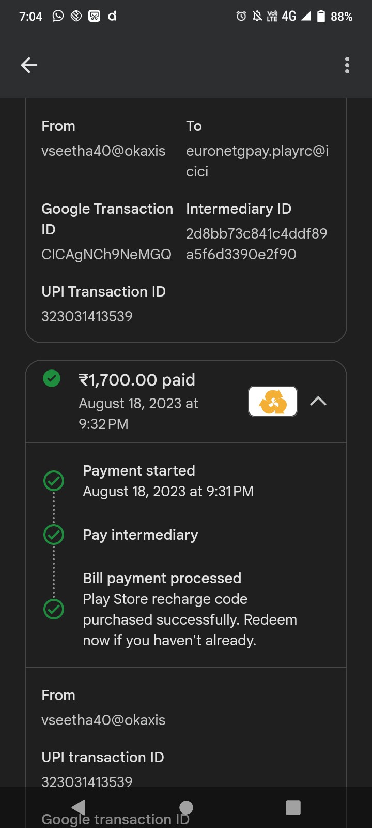Viewport: 372px width, 828px height.
Task: Tap the orange bank logo icon
Action: [273, 401]
